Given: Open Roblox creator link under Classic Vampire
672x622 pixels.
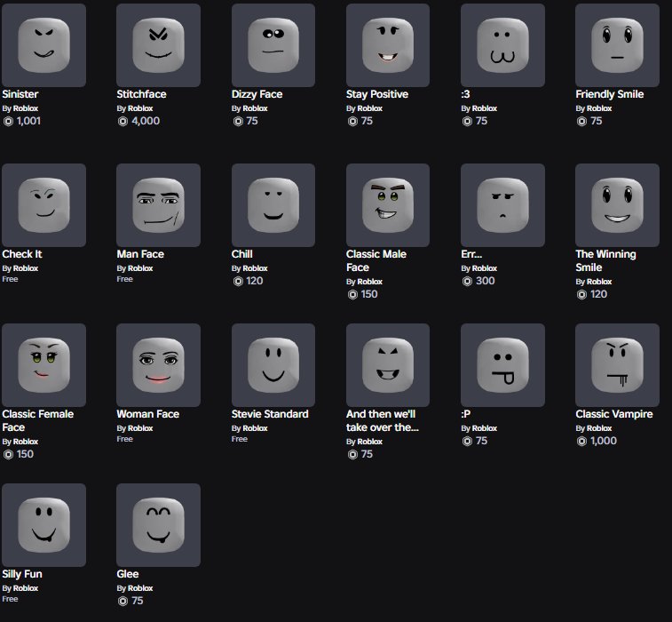Looking at the screenshot, I should point(599,428).
